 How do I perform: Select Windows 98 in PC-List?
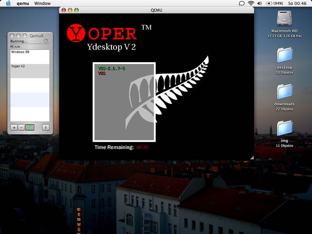(30, 57)
